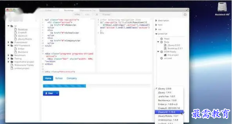Image resolution: width=232 pixels, height=124 pixels.
Task: Collapse the Body node in javascript tree
Action: [x=158, y=42]
